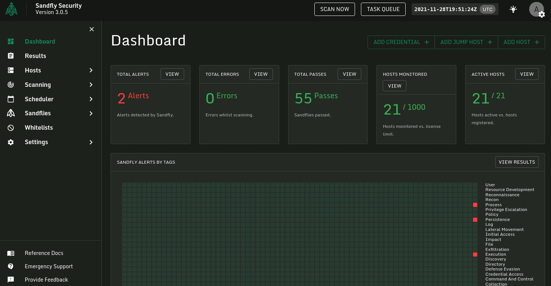
Task: Click the Hosts server icon
Action: [x=11, y=70]
